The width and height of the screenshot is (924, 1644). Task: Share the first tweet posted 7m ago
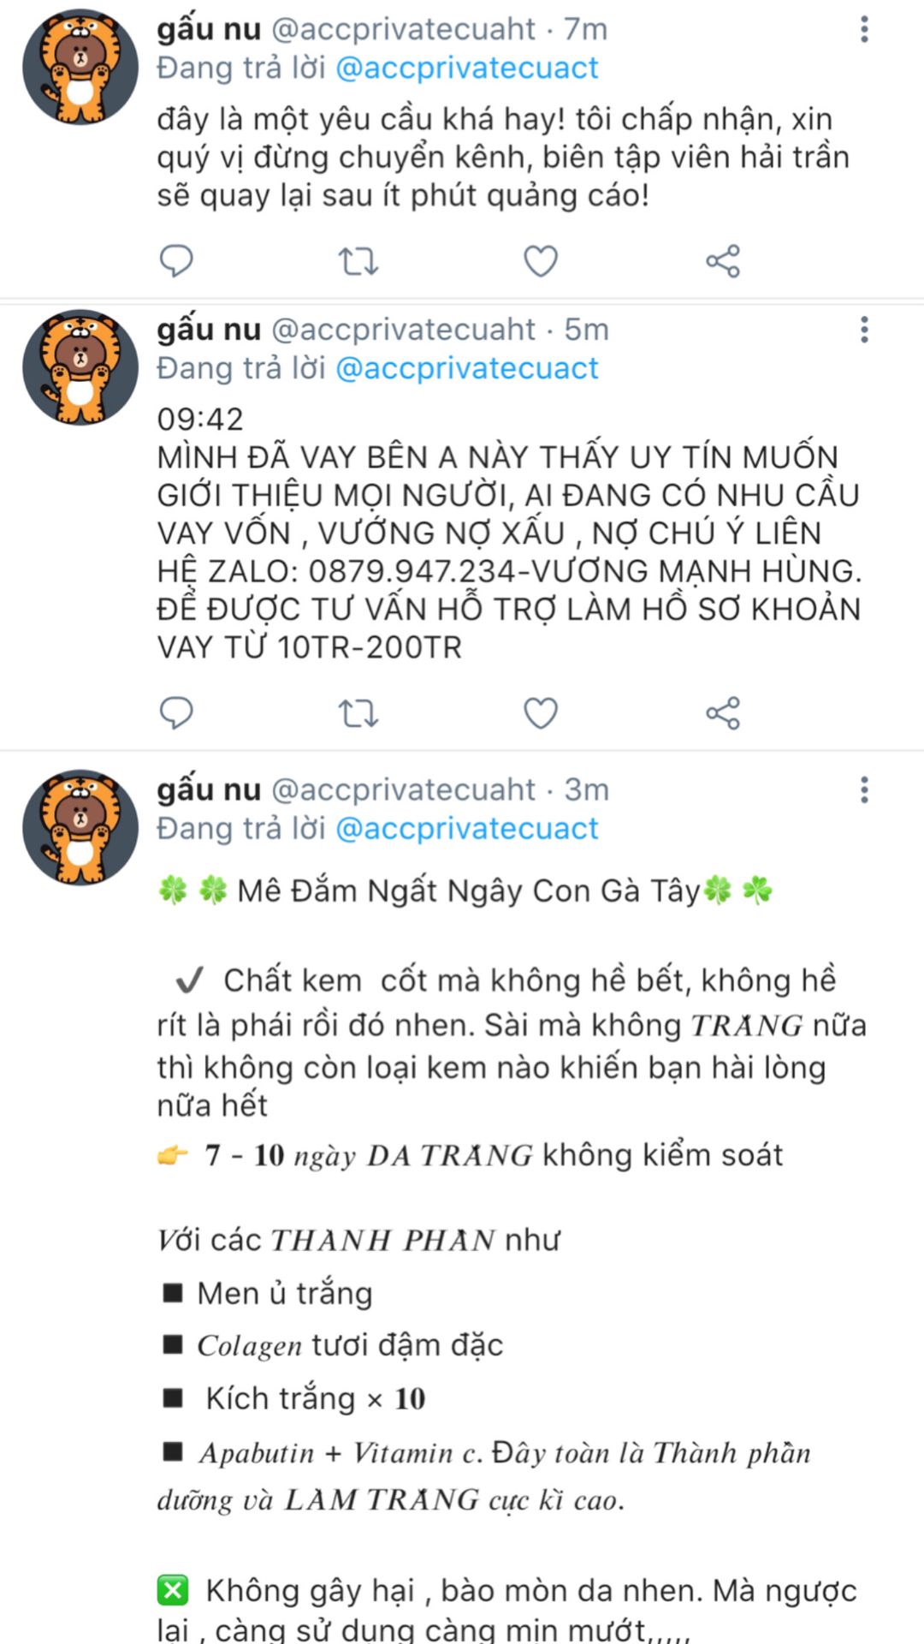coord(723,260)
